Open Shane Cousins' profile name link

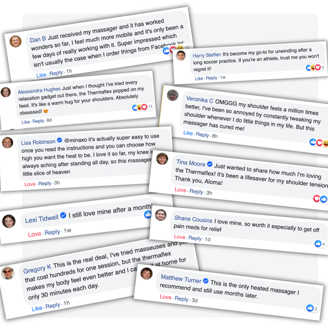[193, 219]
